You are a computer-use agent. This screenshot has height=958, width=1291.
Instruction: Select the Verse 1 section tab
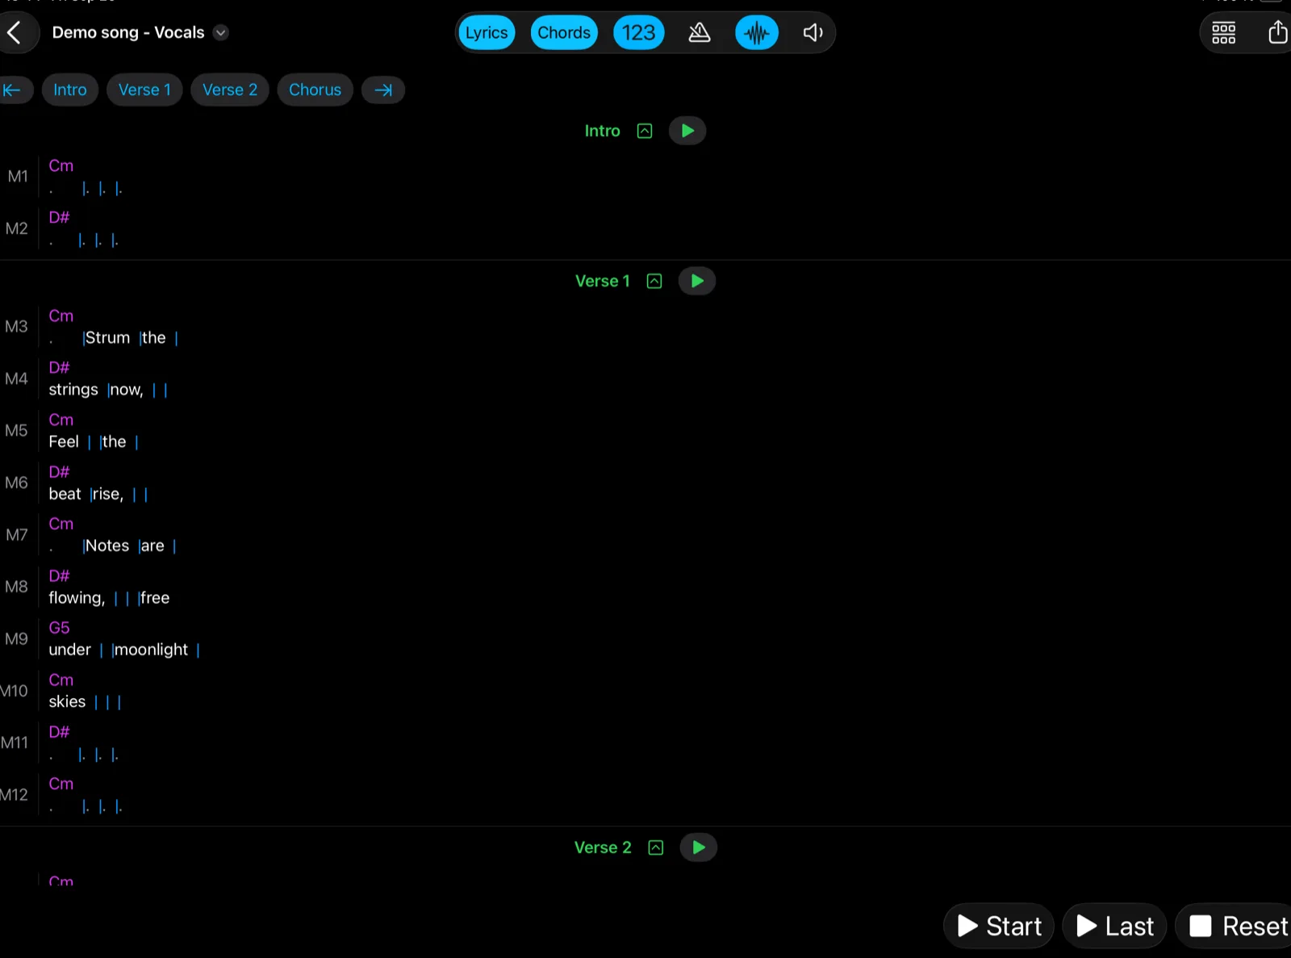[x=144, y=90]
